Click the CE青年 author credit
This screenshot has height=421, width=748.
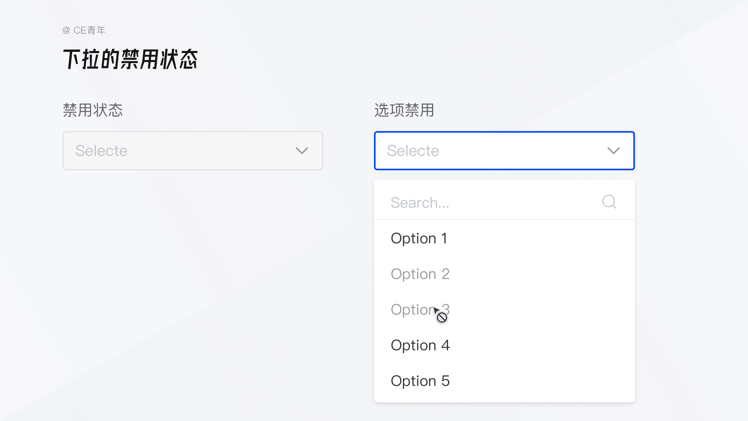90,30
